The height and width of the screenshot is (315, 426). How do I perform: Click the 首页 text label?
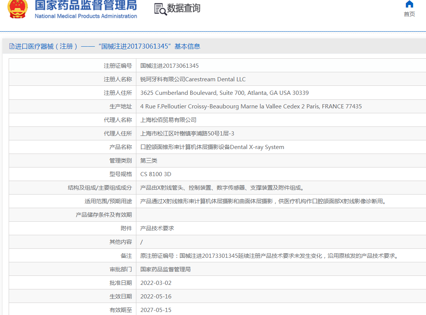click(409, 14)
